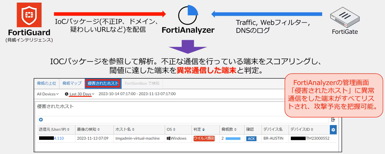The image size is (385, 154).
Task: Sort by 判定 column header
Action: 199,130
